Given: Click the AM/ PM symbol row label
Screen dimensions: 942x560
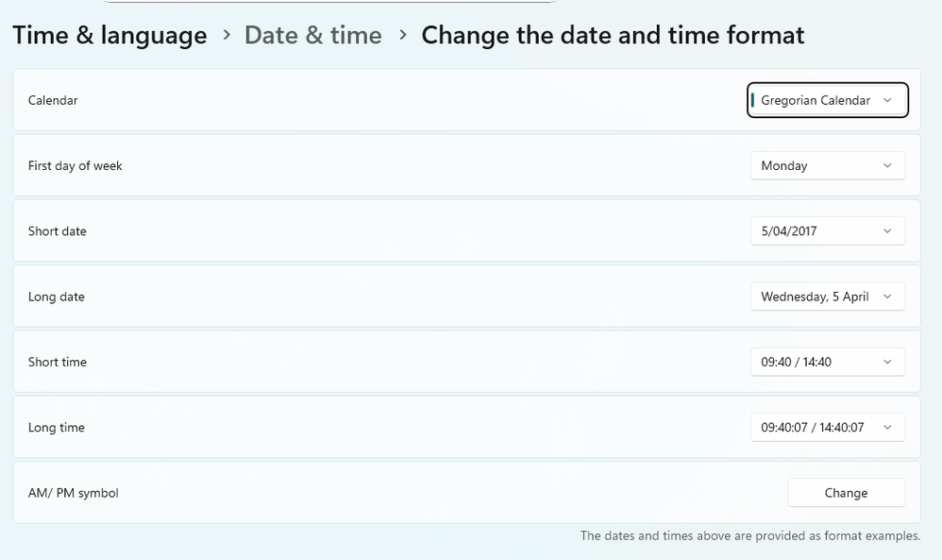Looking at the screenshot, I should point(74,493).
